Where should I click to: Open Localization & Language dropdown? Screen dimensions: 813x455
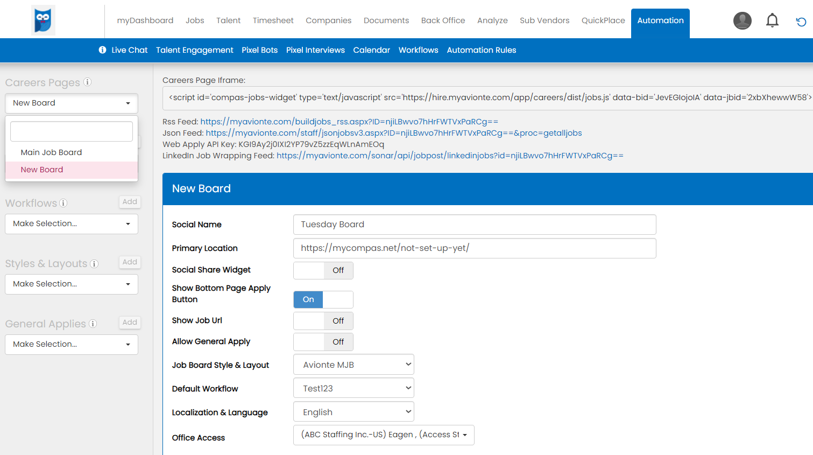point(354,412)
